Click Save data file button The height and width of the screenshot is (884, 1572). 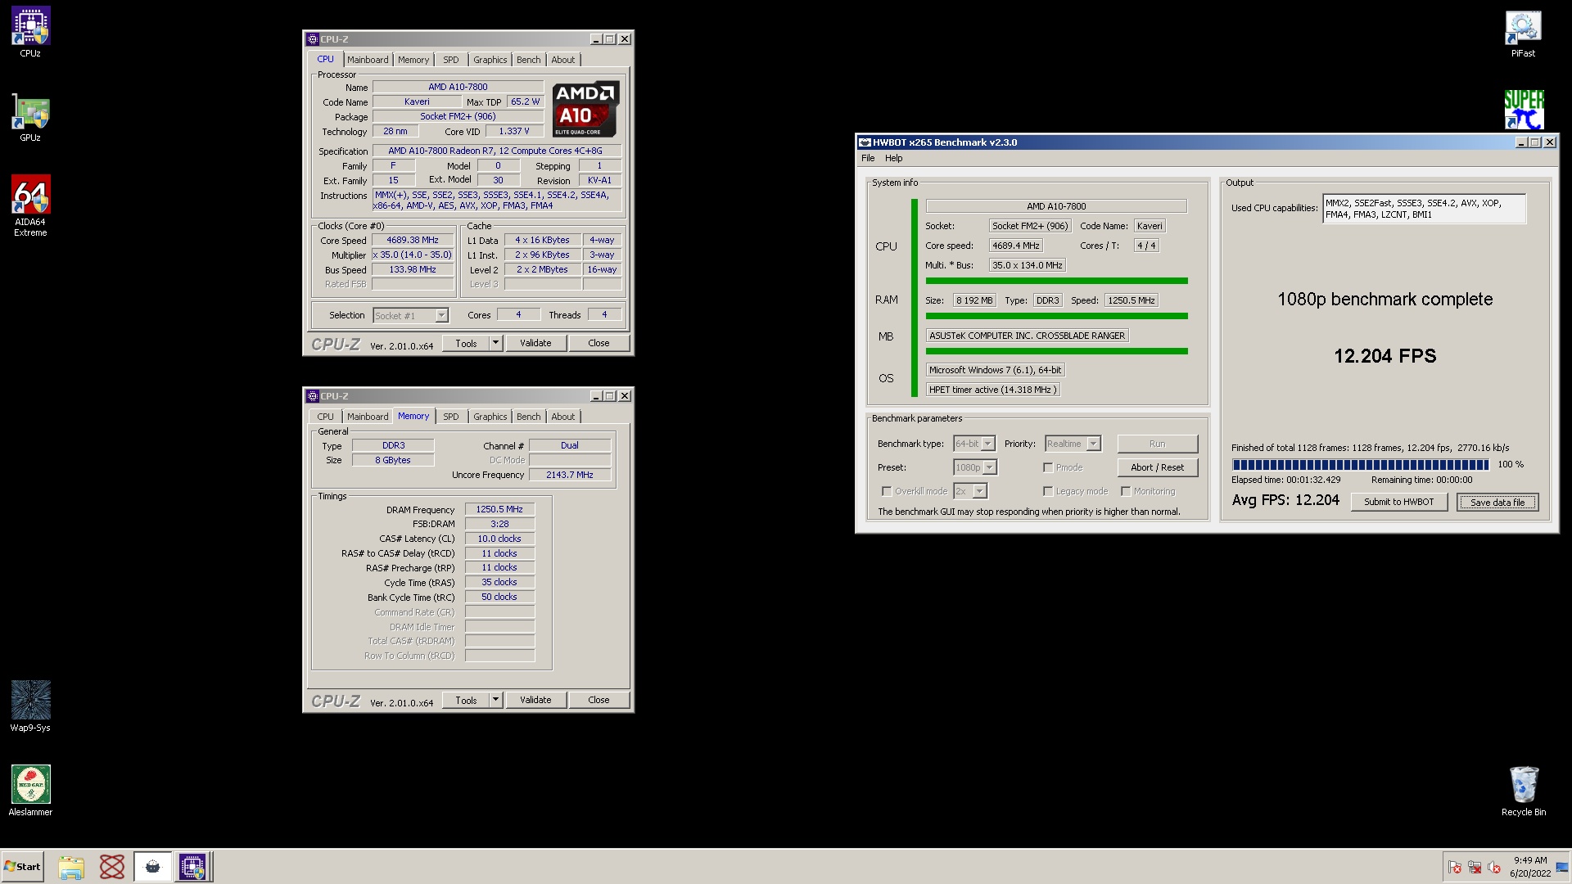coord(1497,502)
